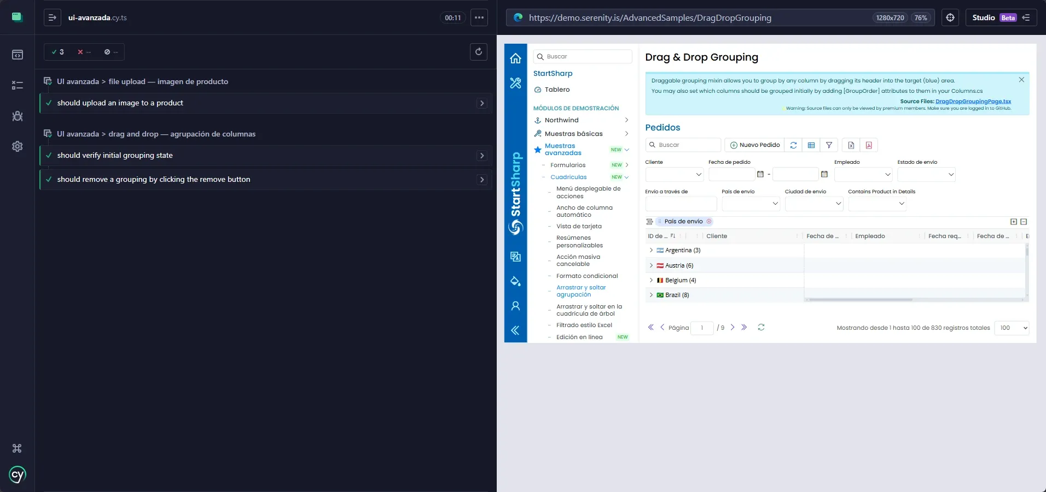Viewport: 1046px width, 492px height.
Task: Open keyboard shortcuts command icon
Action: [x=17, y=448]
